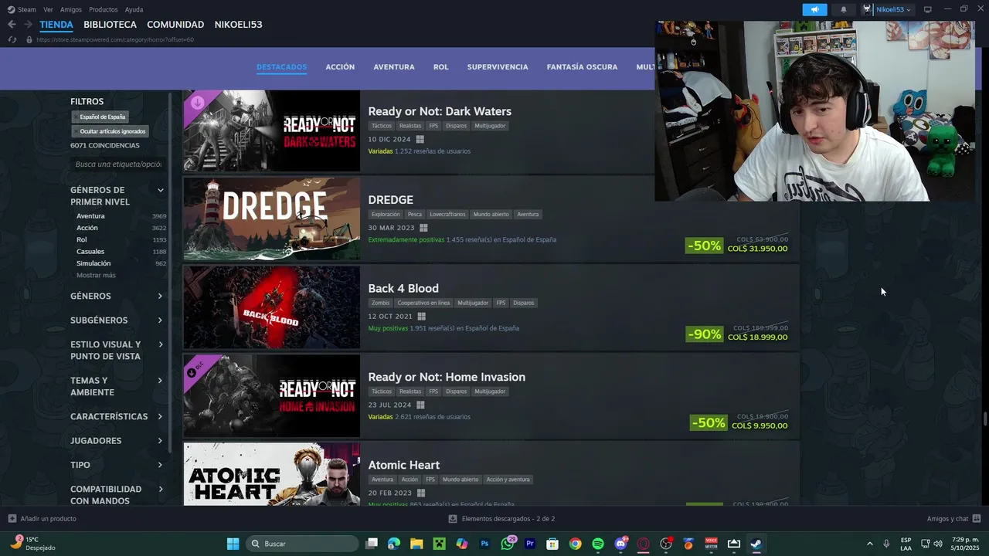This screenshot has height=556, width=989.
Task: Click in the Busca una etiqueta search field
Action: [118, 164]
